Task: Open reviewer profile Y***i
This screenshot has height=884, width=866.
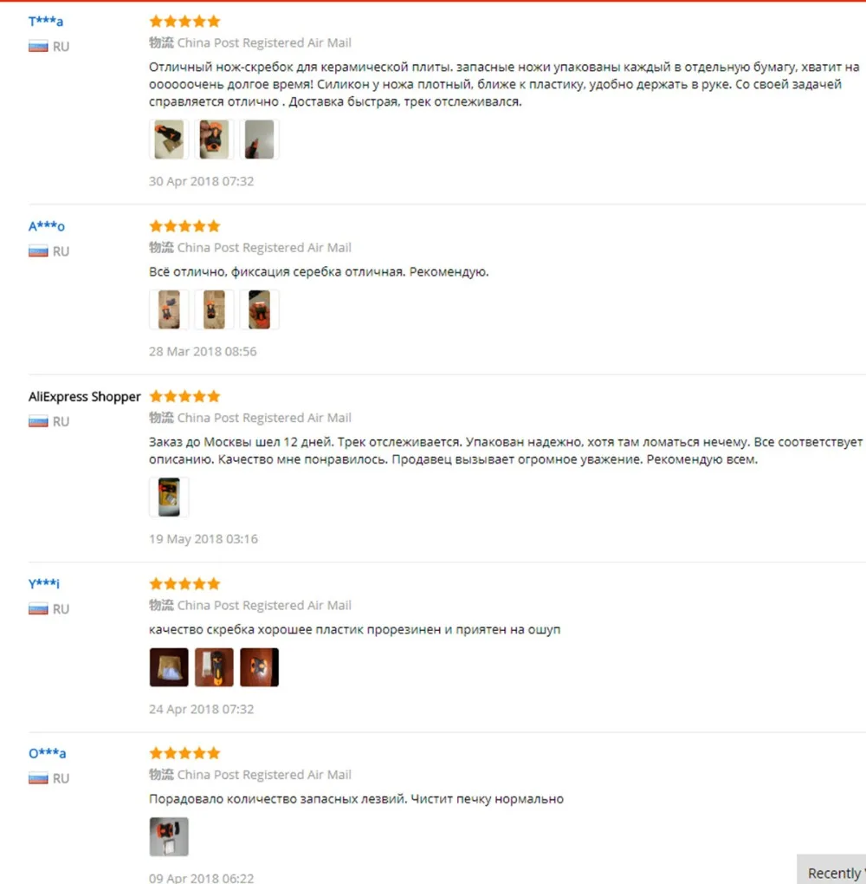Action: [x=44, y=583]
